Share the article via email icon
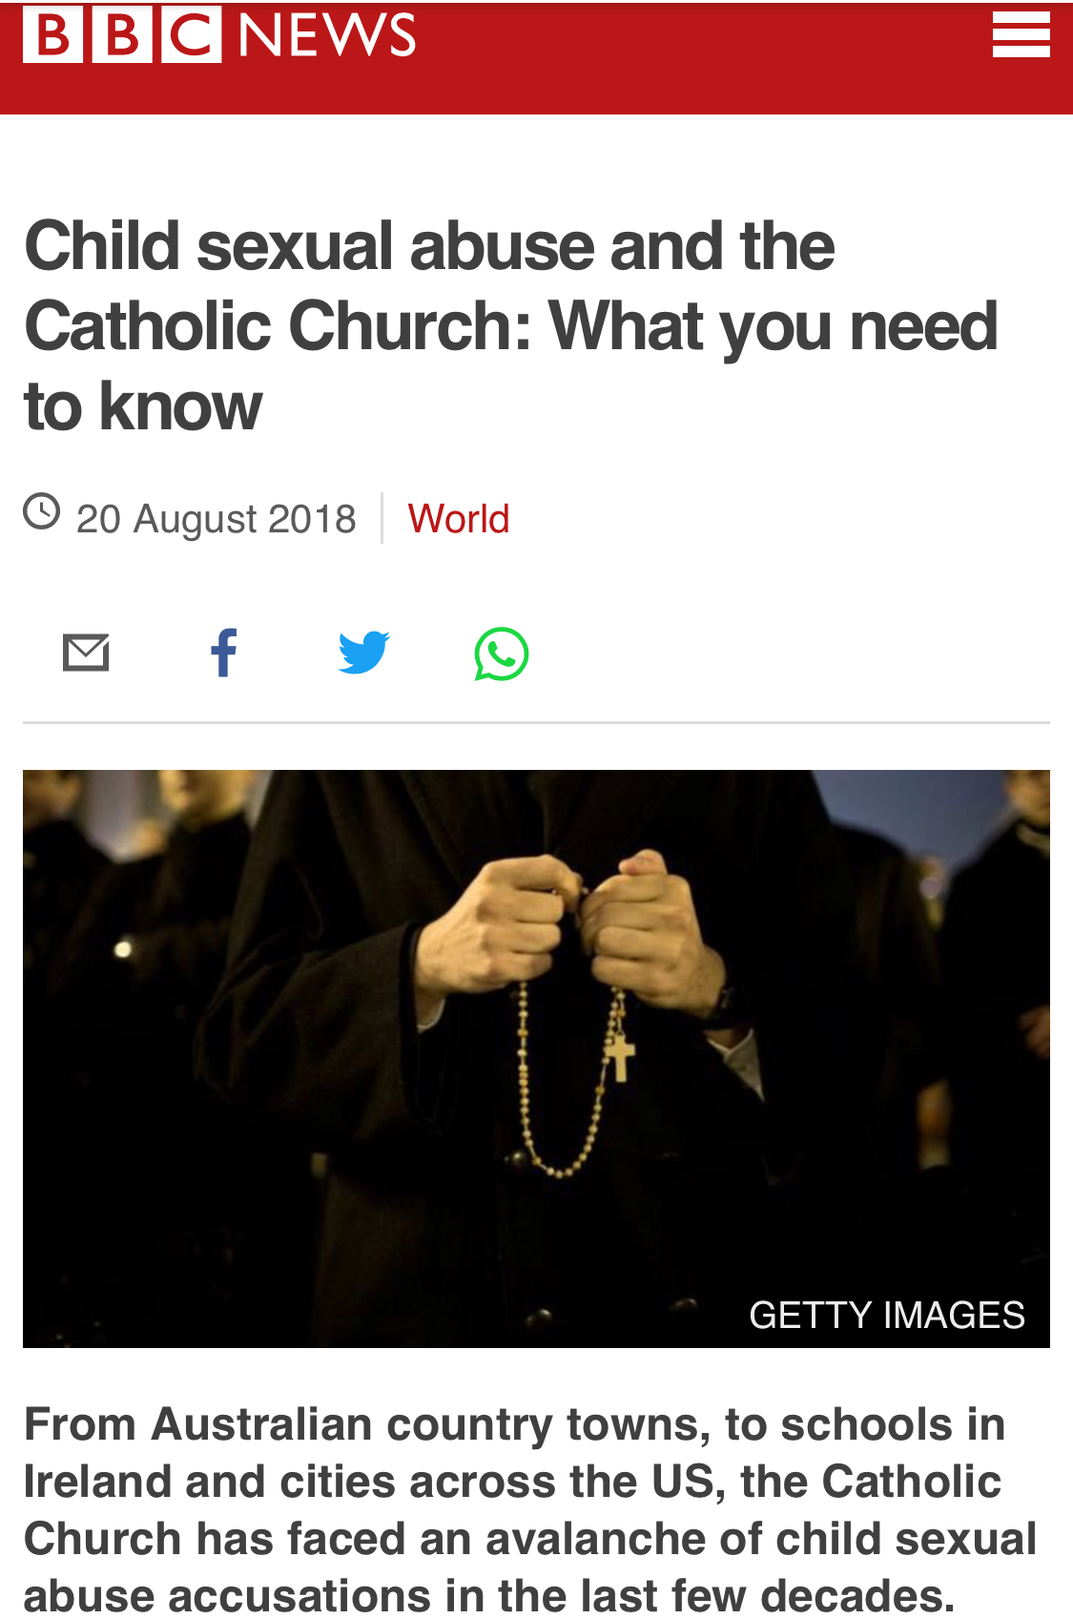The width and height of the screenshot is (1073, 1619). (x=86, y=653)
